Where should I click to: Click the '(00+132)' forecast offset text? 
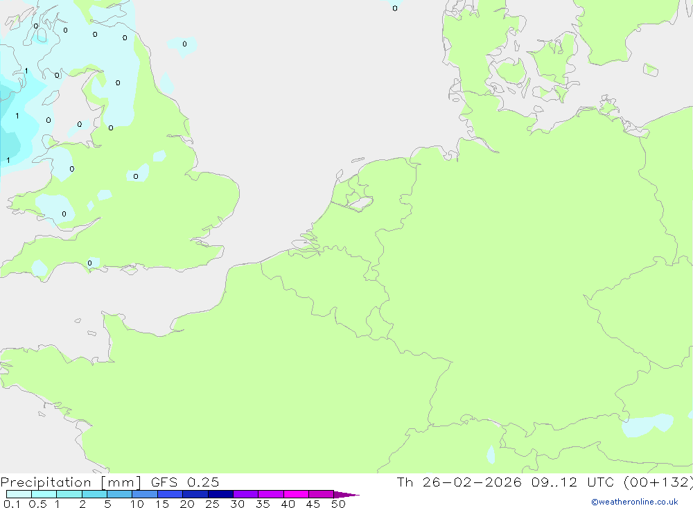658,482
